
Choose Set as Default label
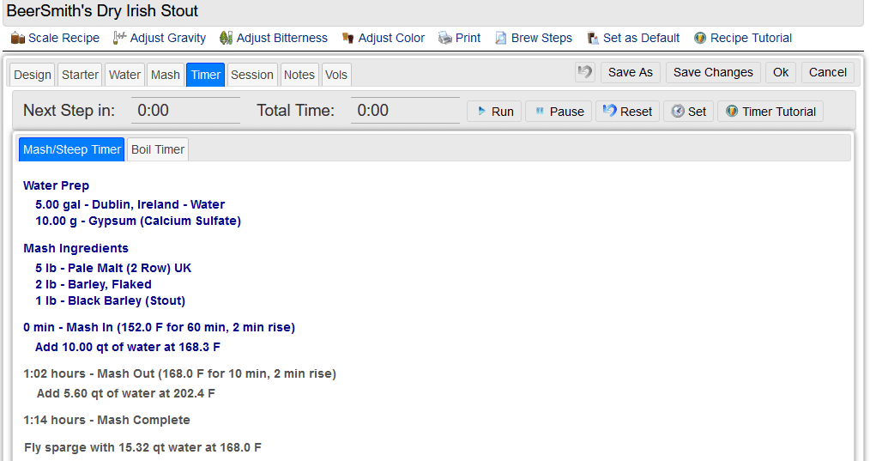641,38
